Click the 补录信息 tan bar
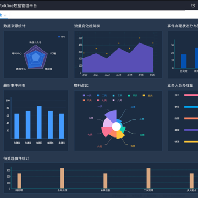Screen dimensions: 198x198 tap(106, 181)
